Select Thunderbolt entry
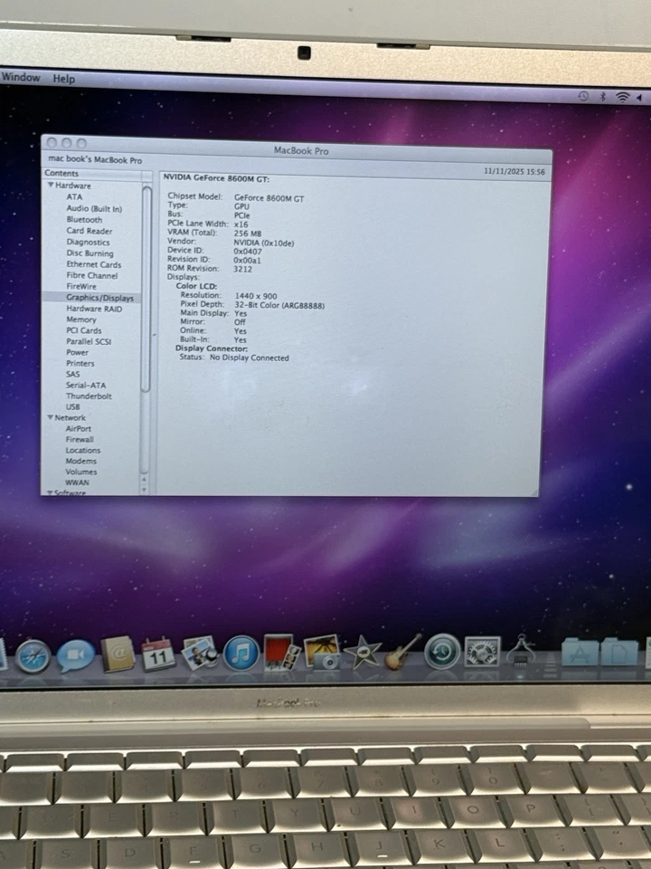Screen dimensions: 651x869 (89, 396)
